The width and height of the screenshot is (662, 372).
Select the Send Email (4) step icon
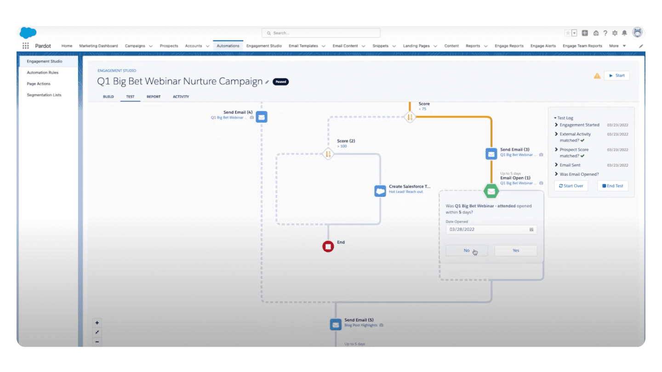point(261,117)
